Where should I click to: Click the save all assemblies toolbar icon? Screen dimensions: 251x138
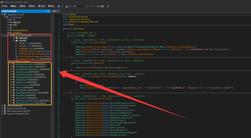pyautogui.click(x=70, y=6)
